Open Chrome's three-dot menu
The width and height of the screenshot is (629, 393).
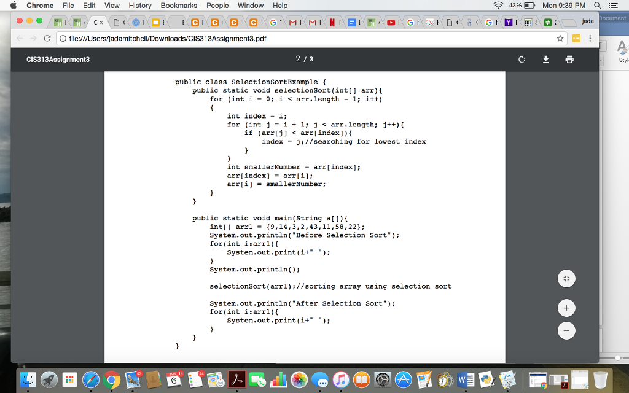(x=590, y=37)
